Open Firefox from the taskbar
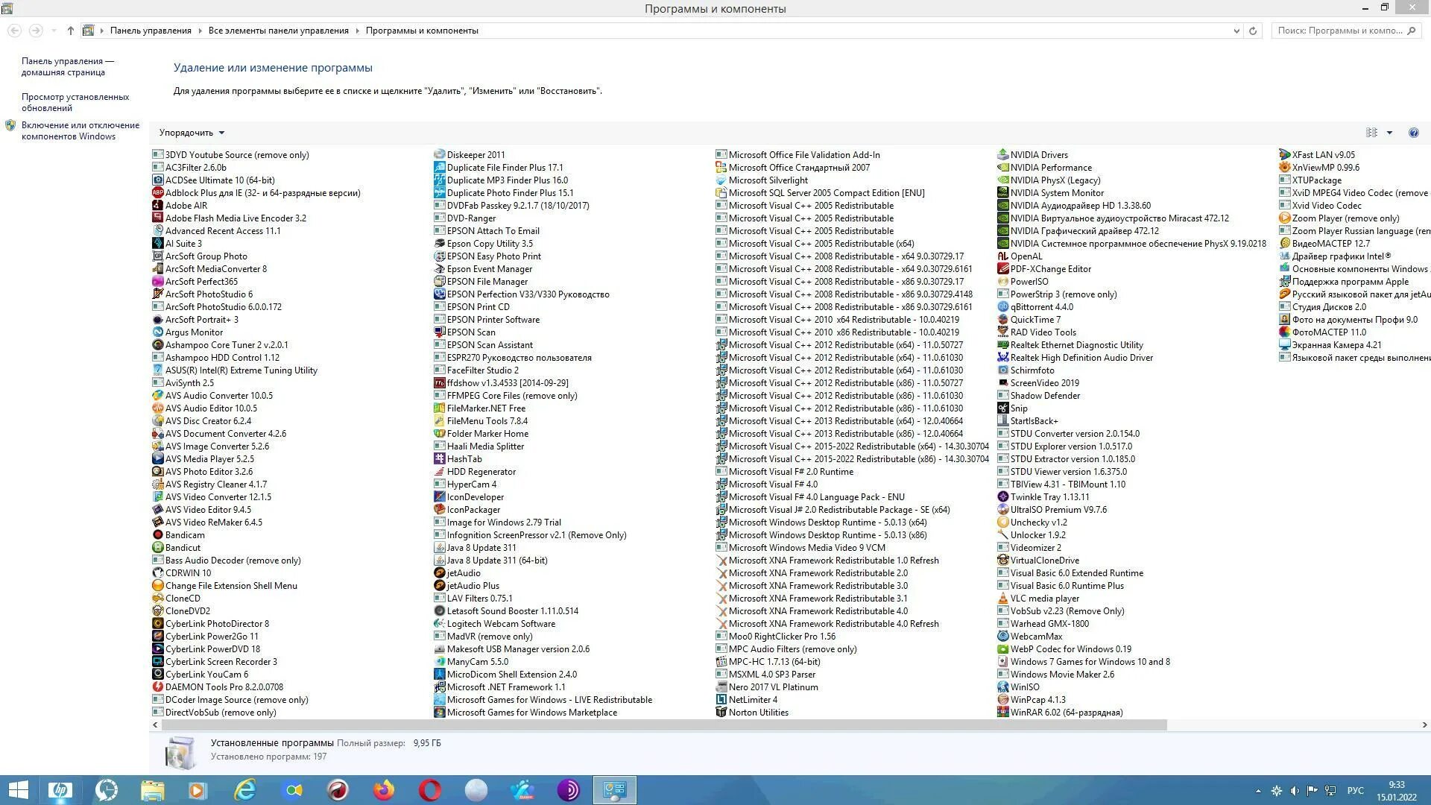 click(384, 790)
